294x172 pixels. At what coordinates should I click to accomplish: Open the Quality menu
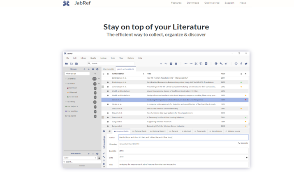93,58
